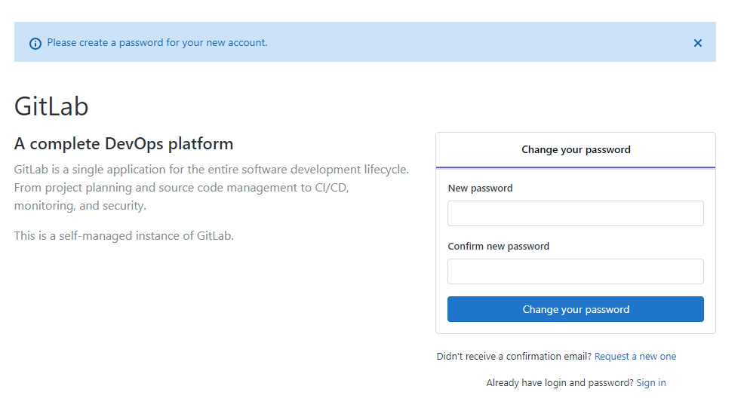Image resolution: width=744 pixels, height=420 pixels.
Task: Click the blue Change your password button
Action: pos(575,309)
